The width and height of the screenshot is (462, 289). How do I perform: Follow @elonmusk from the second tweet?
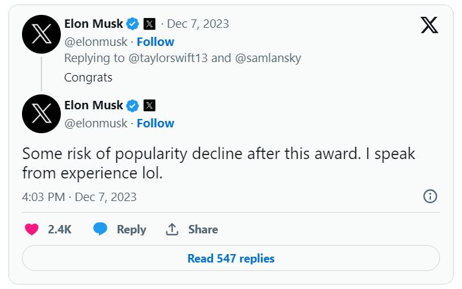[155, 123]
